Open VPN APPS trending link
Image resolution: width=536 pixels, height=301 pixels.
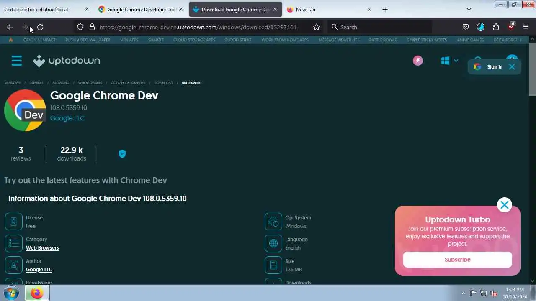pyautogui.click(x=129, y=40)
